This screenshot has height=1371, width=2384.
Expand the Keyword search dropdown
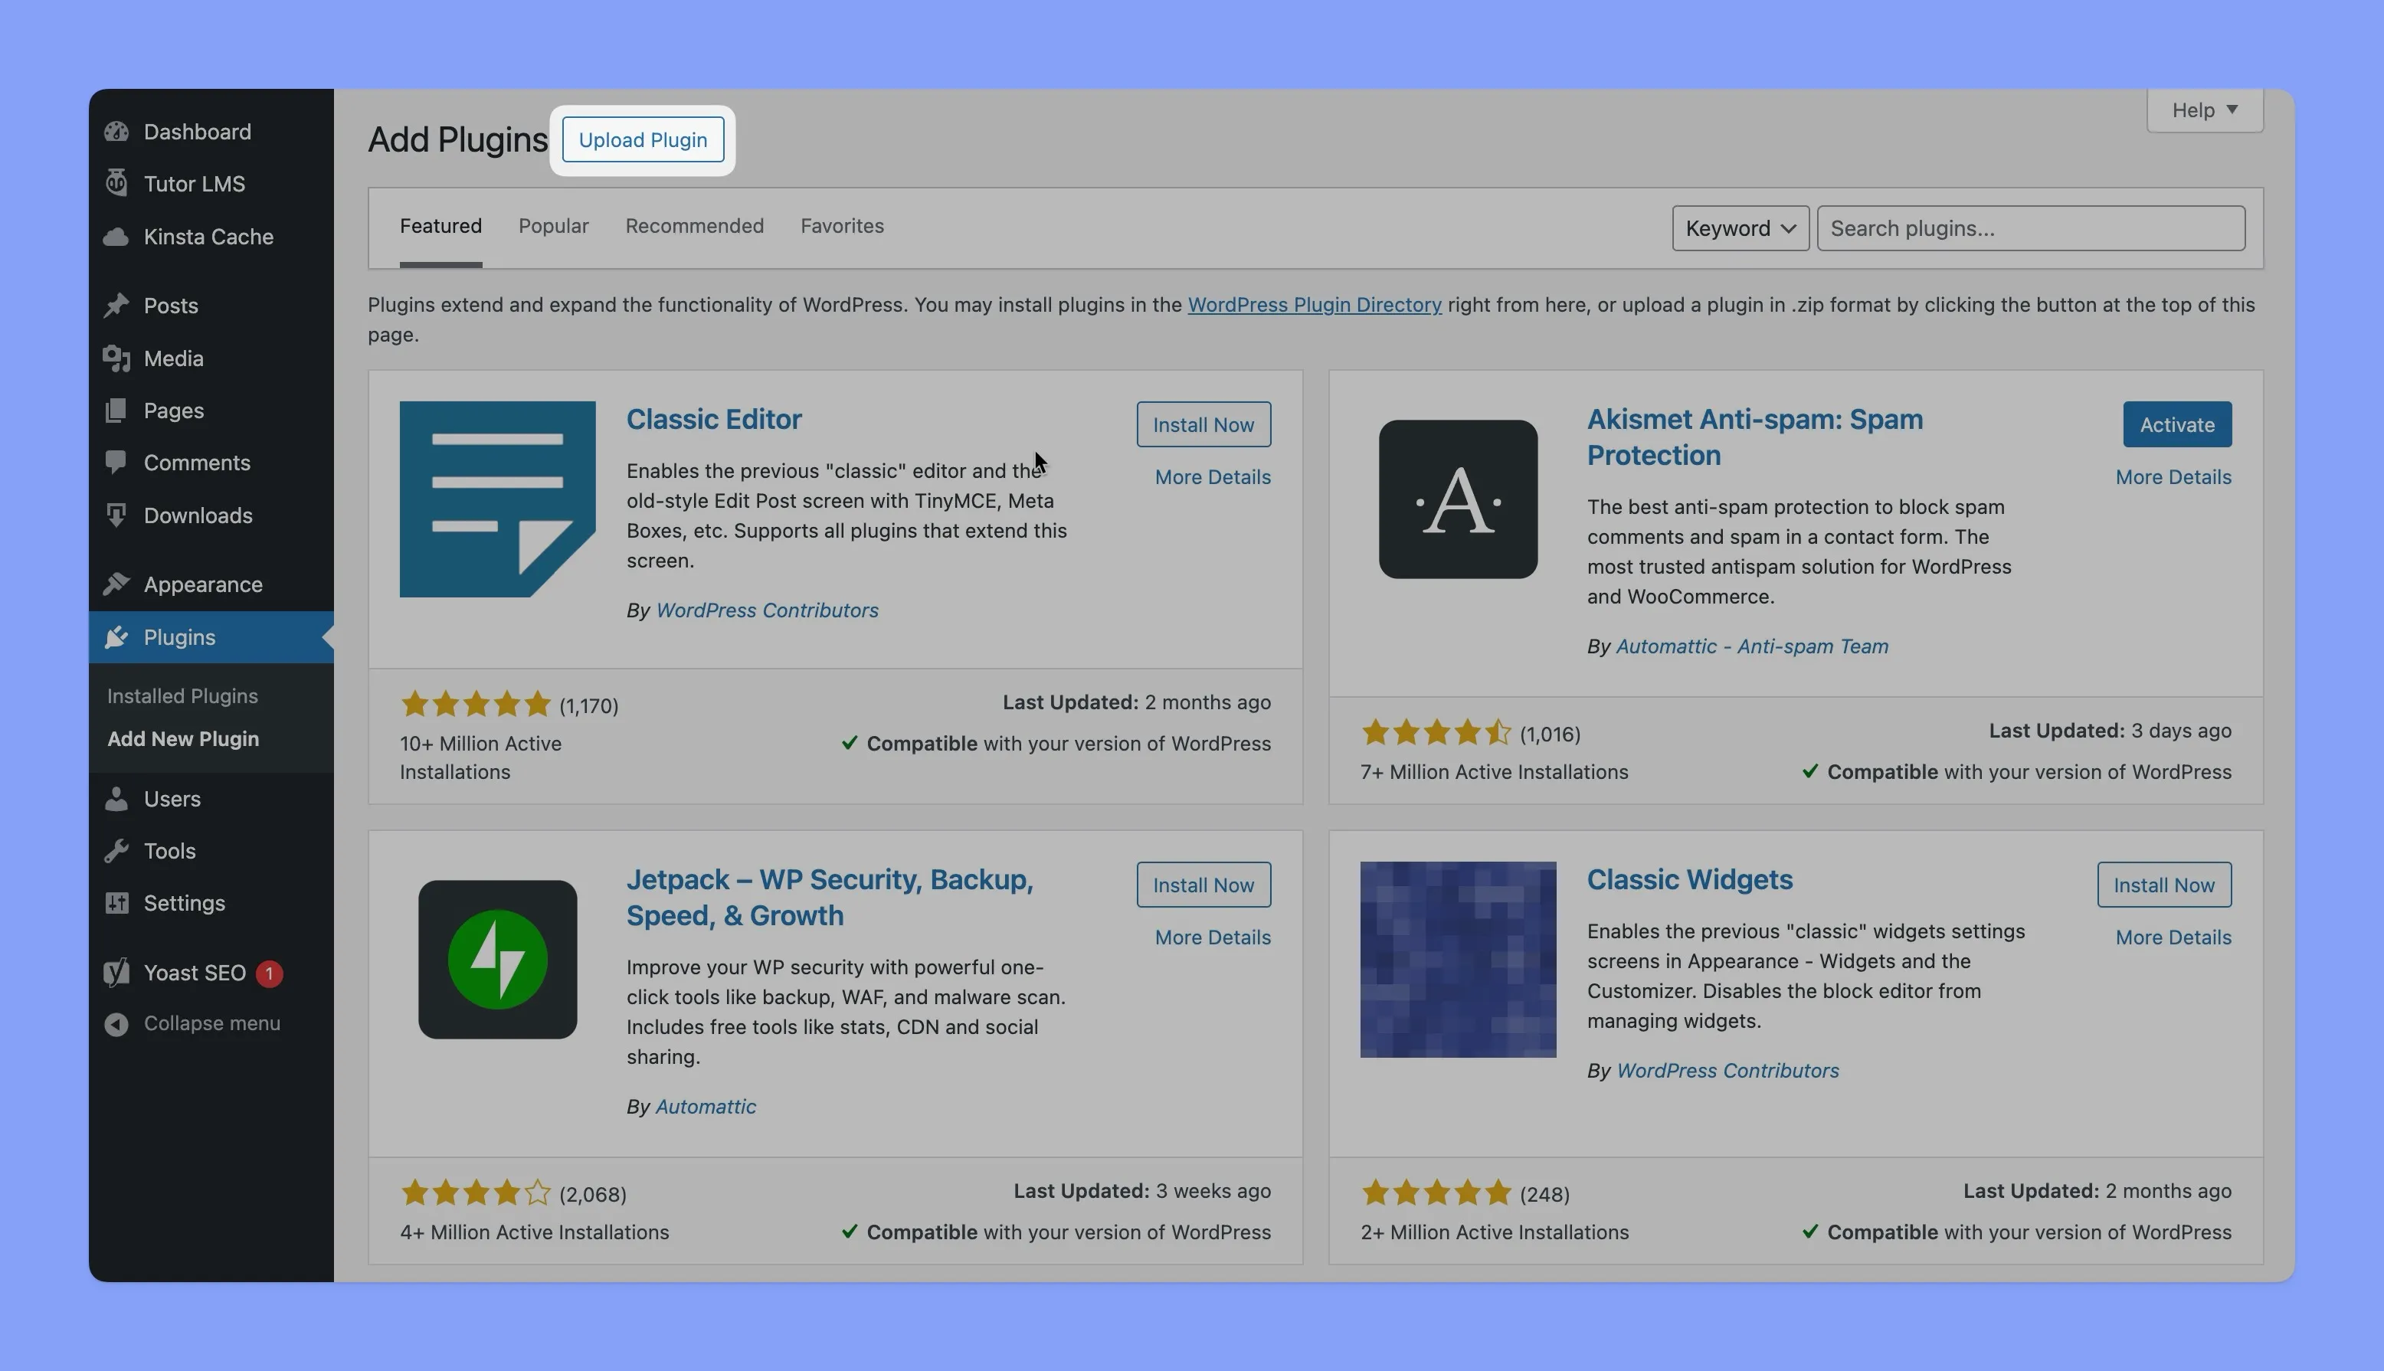pyautogui.click(x=1741, y=226)
